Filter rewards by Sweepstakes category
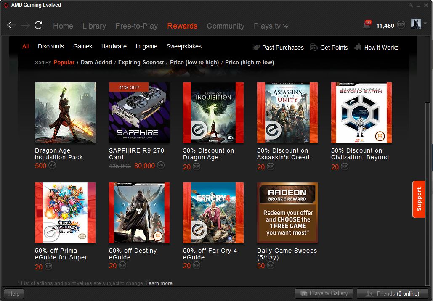 (184, 47)
